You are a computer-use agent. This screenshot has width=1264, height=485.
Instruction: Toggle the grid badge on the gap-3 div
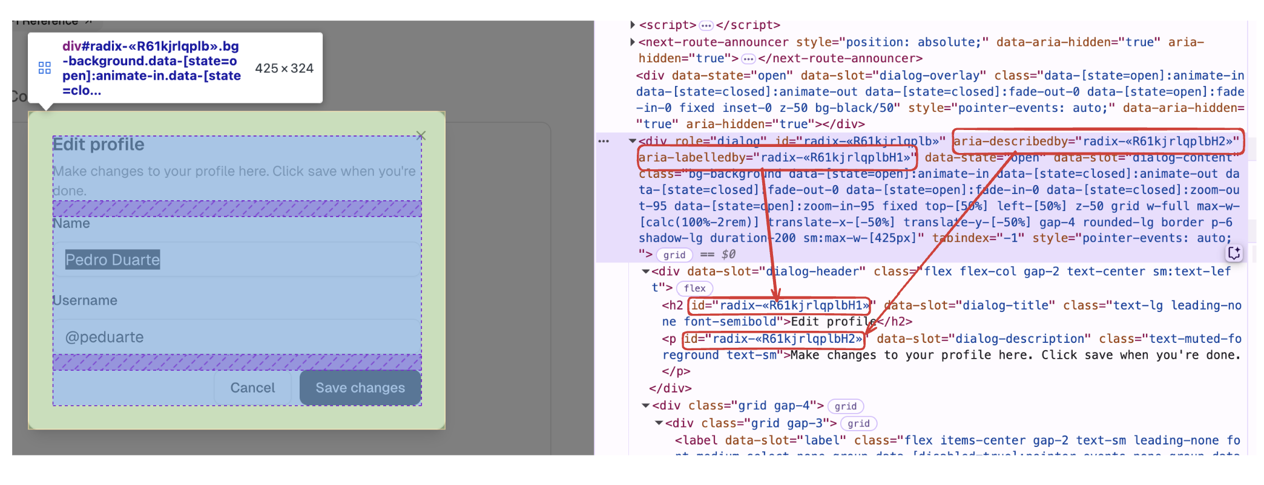(858, 423)
